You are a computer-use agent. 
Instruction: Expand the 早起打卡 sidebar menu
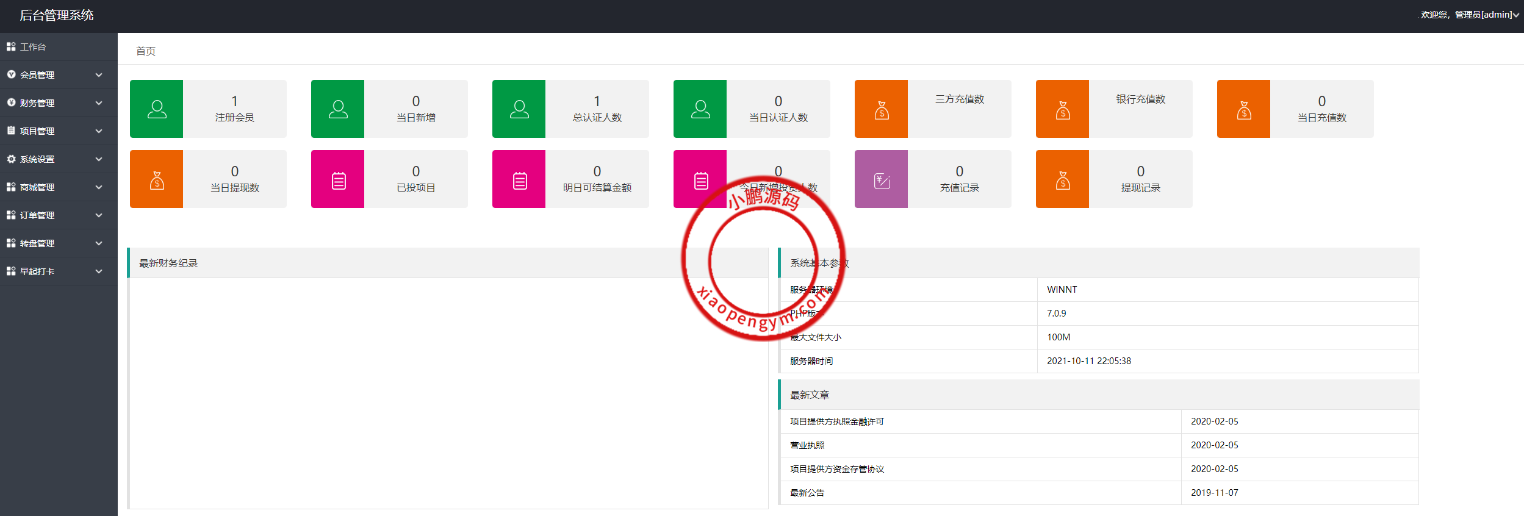58,271
